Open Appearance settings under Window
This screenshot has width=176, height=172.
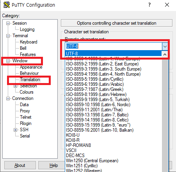[x=31, y=67]
